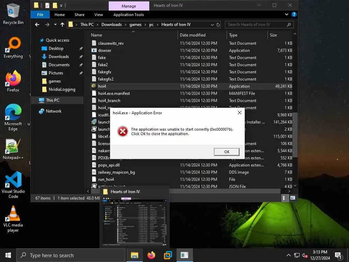Click Downloads in the address breadcrumb
The height and width of the screenshot is (262, 349).
(x=111, y=25)
